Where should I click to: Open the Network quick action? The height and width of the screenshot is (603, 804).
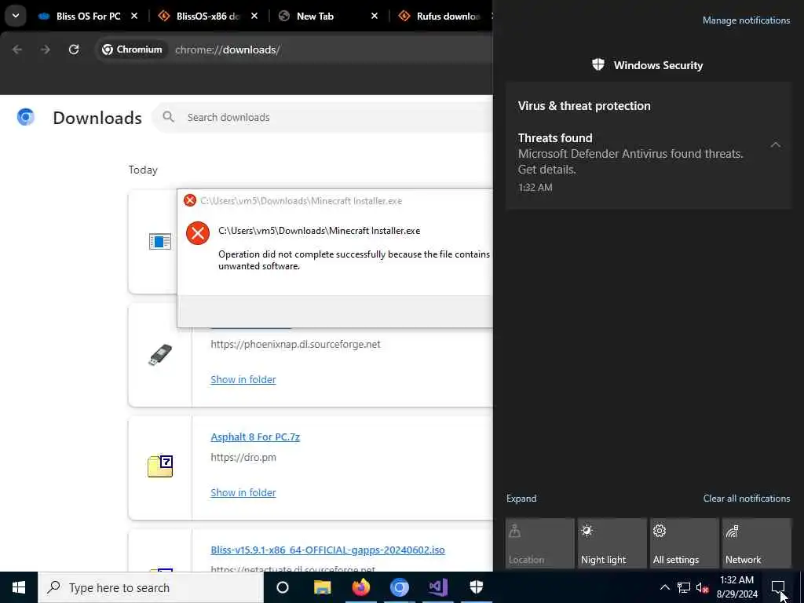(757, 543)
